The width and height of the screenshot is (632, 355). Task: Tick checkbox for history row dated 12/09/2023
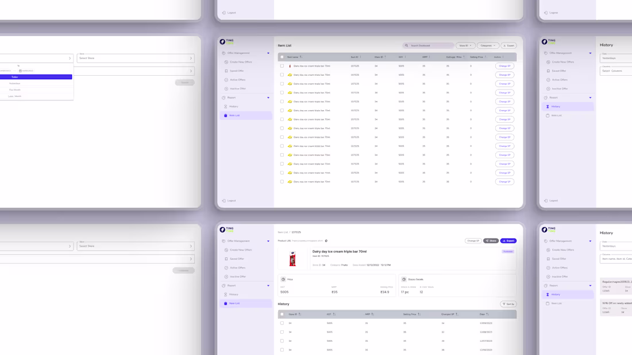(x=282, y=323)
